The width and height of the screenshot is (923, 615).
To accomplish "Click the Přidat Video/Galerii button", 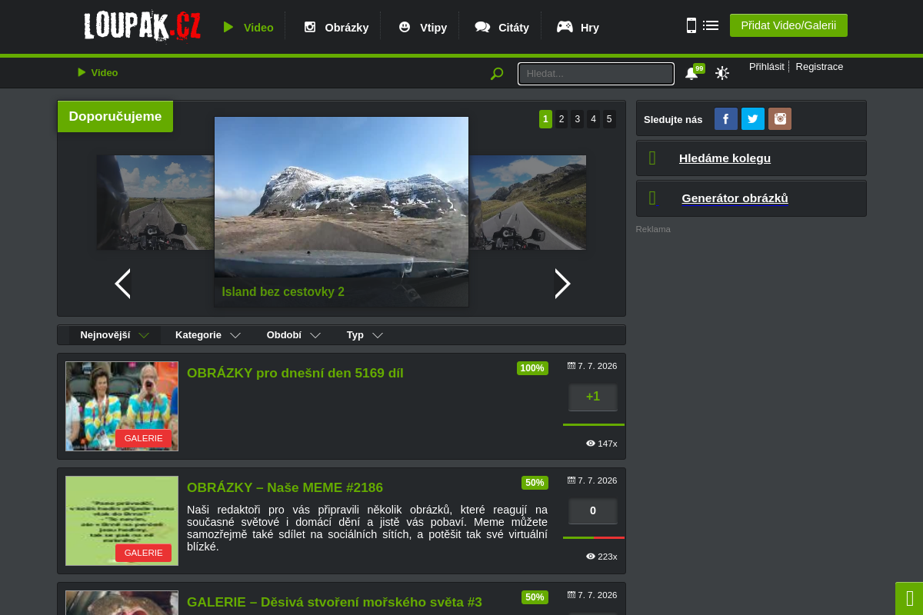I will (788, 25).
